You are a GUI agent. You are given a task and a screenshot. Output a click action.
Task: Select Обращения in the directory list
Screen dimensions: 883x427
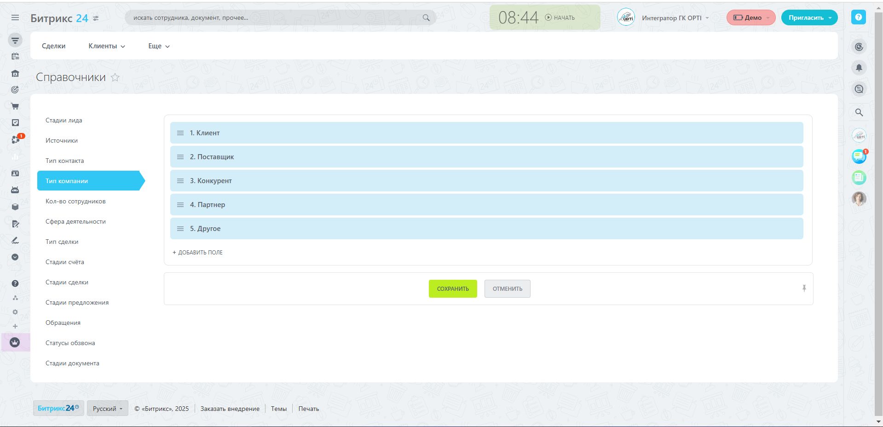click(x=63, y=323)
